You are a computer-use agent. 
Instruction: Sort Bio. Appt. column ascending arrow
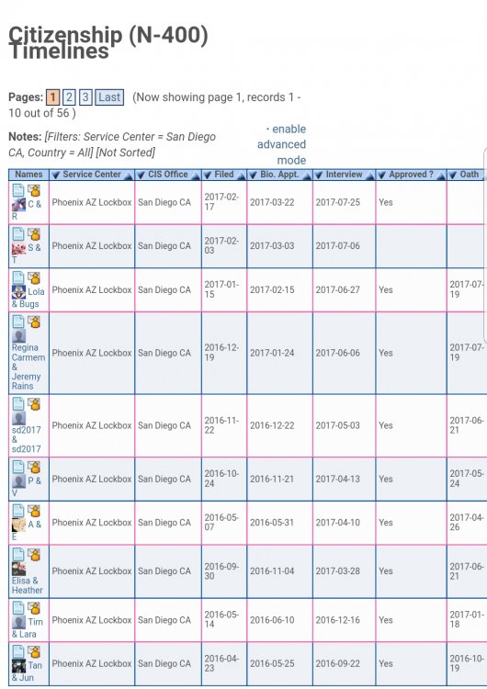pyautogui.click(x=306, y=175)
